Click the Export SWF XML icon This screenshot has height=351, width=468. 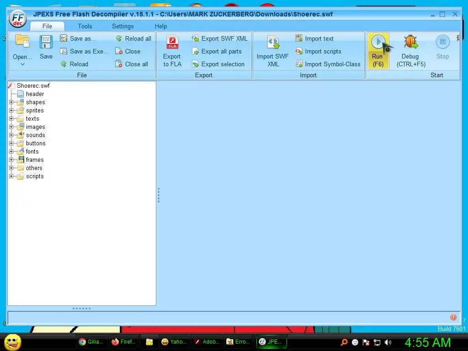[195, 38]
